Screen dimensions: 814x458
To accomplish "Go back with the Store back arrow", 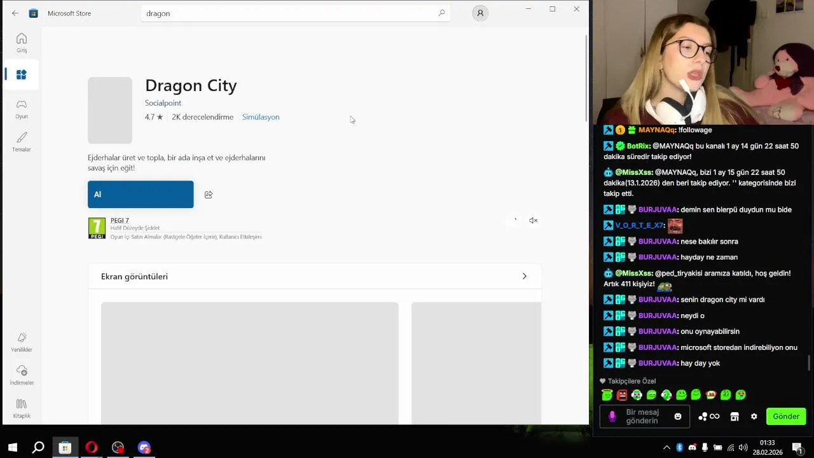I will pos(15,13).
